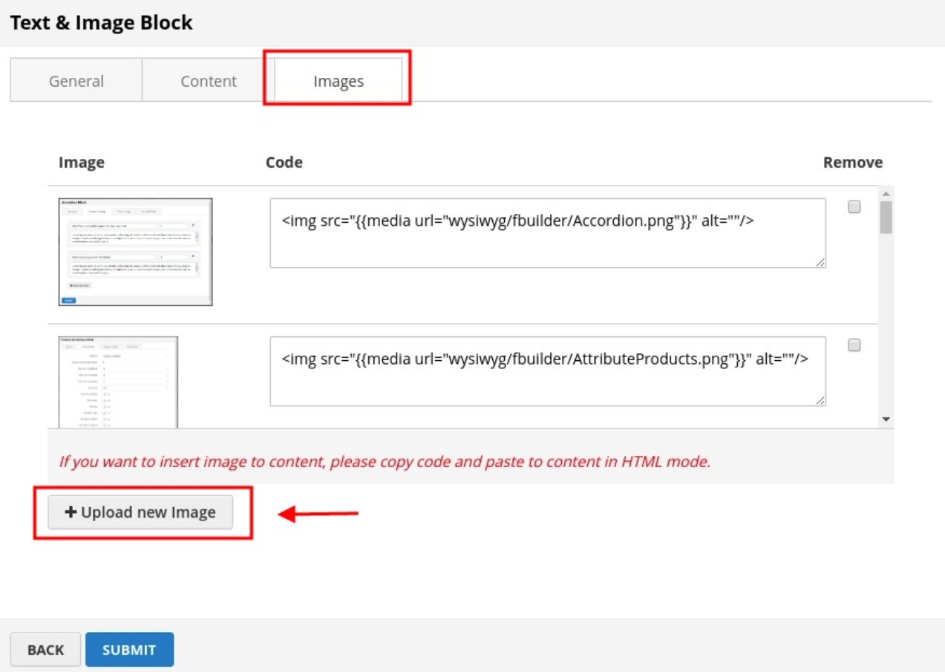Click the Image column header

coord(82,162)
